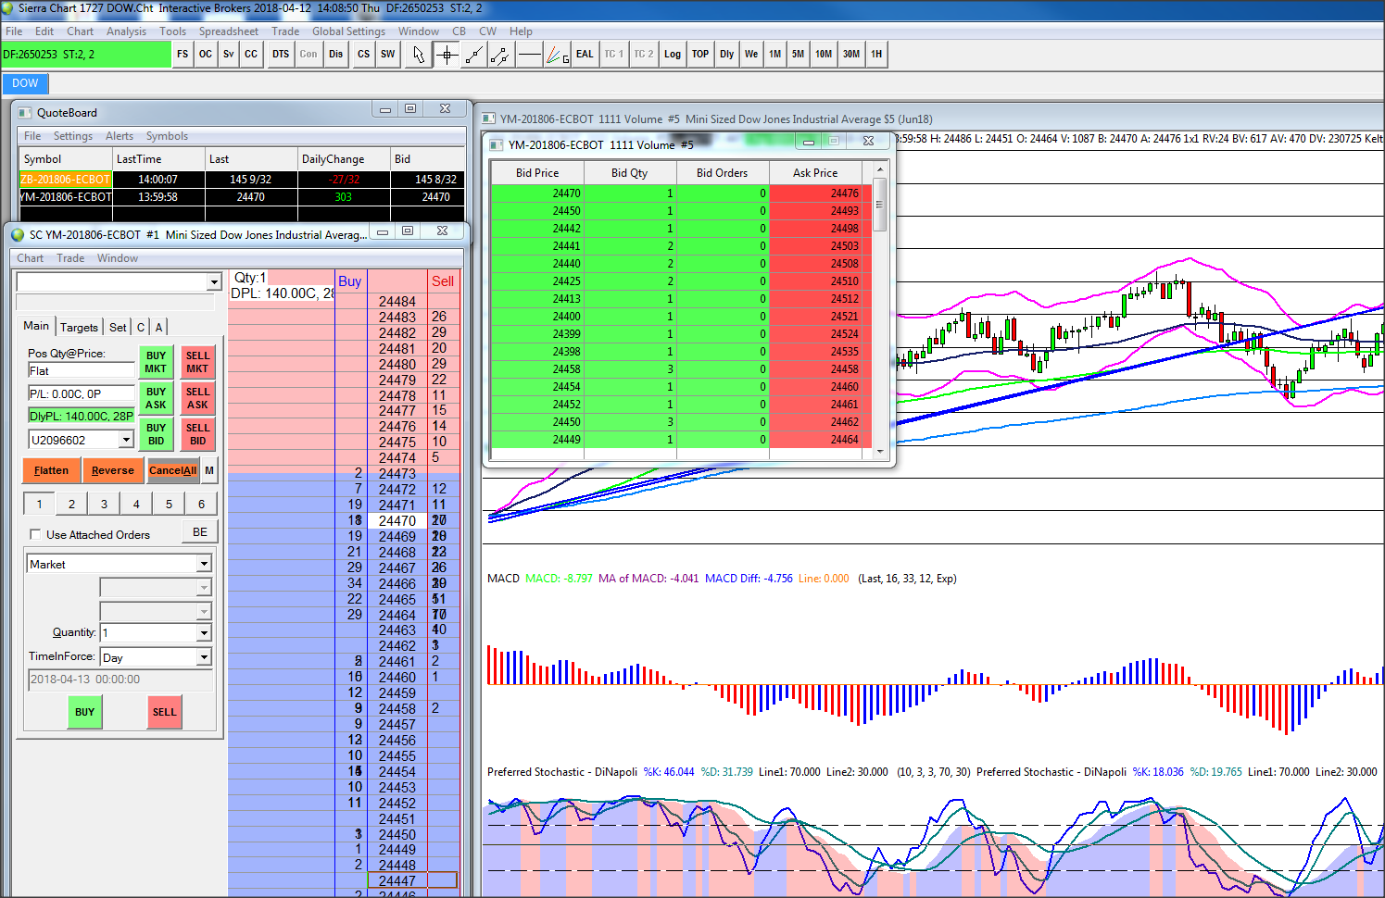Pick the horizontal line drawing tool
Viewport: 1385px width, 898px height.
(529, 55)
